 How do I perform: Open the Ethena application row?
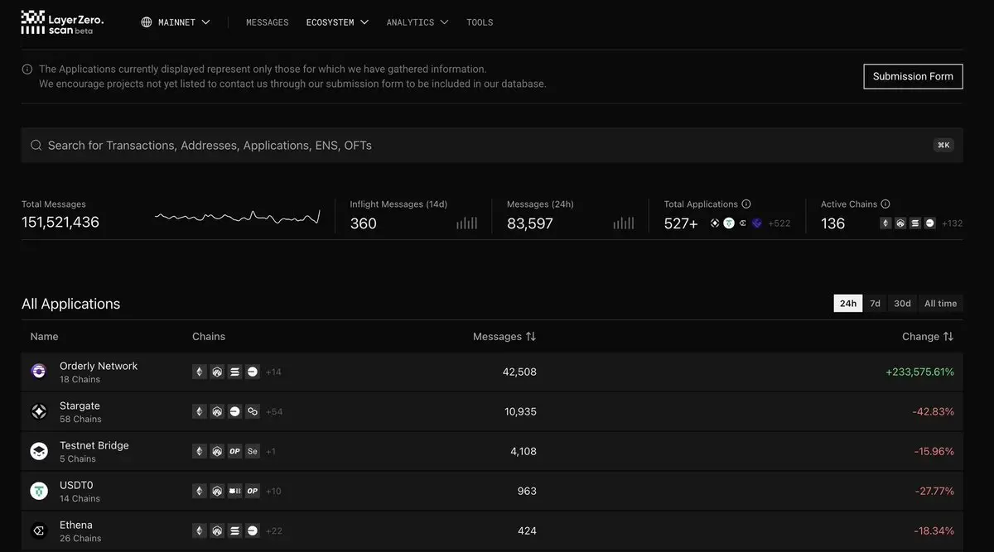(x=492, y=530)
